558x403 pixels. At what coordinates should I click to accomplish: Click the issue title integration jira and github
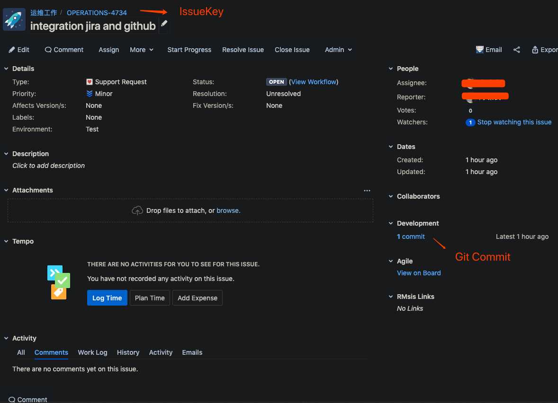[x=93, y=26]
